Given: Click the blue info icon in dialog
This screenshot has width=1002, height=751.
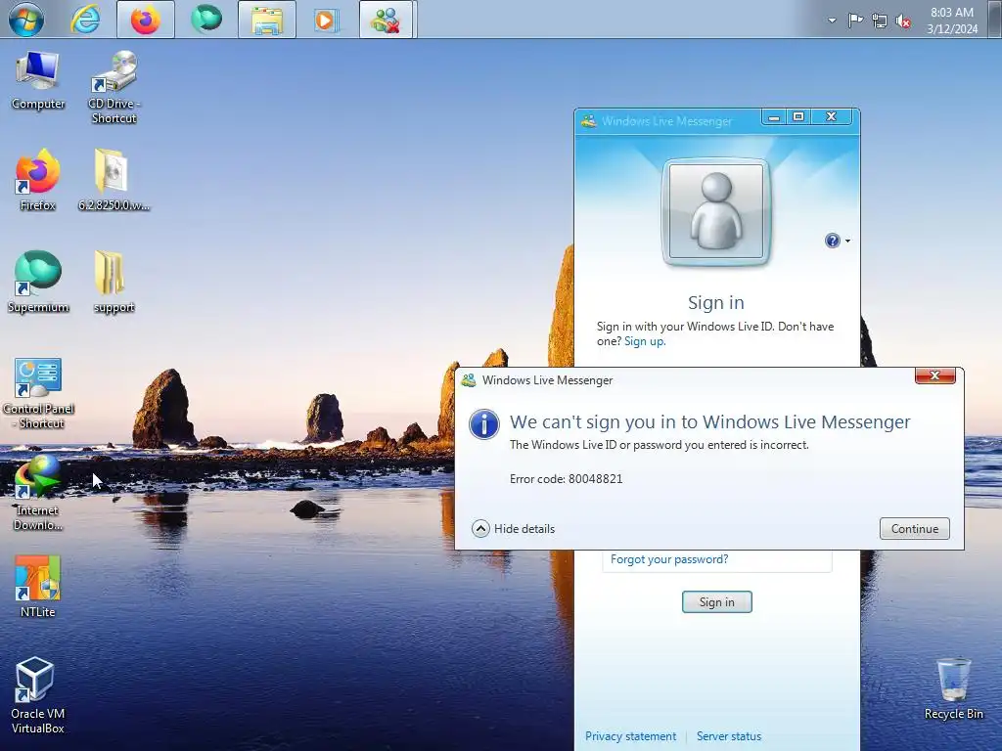Looking at the screenshot, I should coord(483,424).
